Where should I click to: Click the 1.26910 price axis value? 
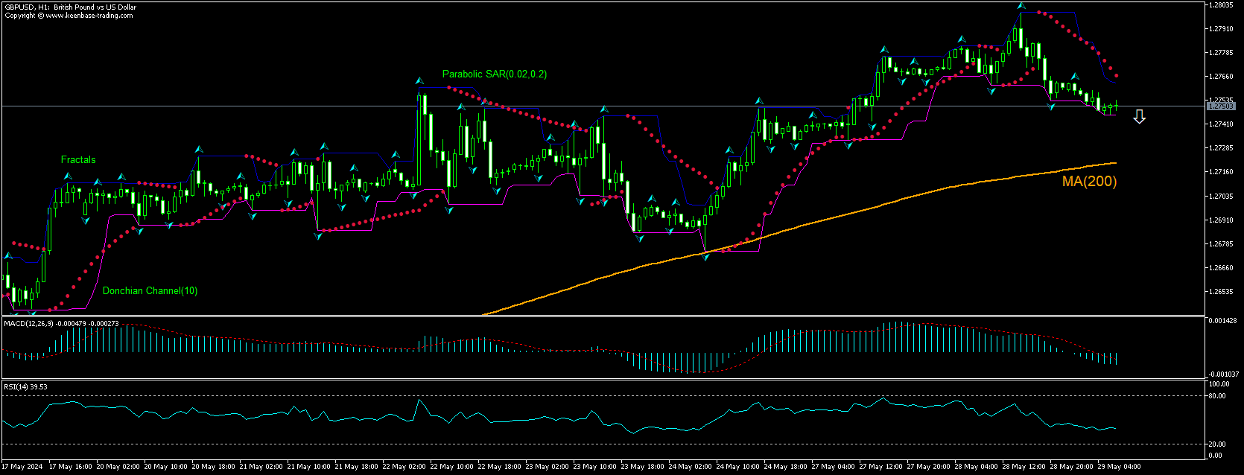coord(1221,220)
